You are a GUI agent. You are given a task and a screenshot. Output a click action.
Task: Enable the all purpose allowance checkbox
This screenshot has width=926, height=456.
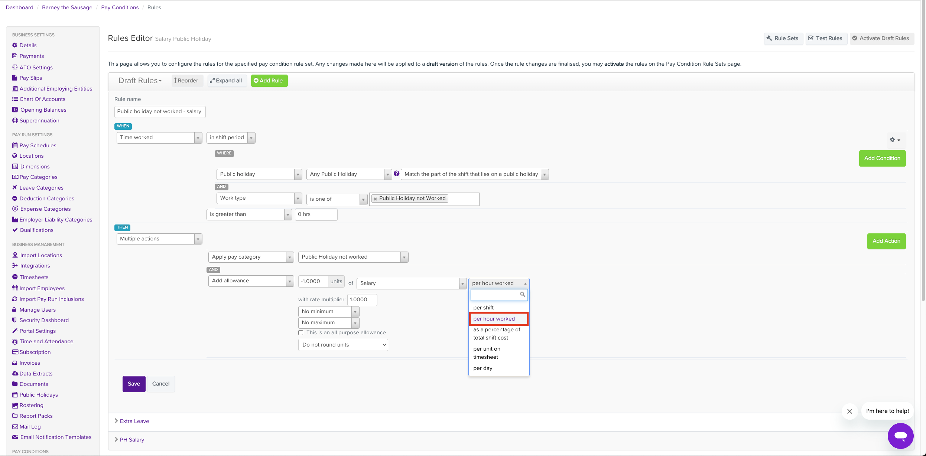click(301, 333)
